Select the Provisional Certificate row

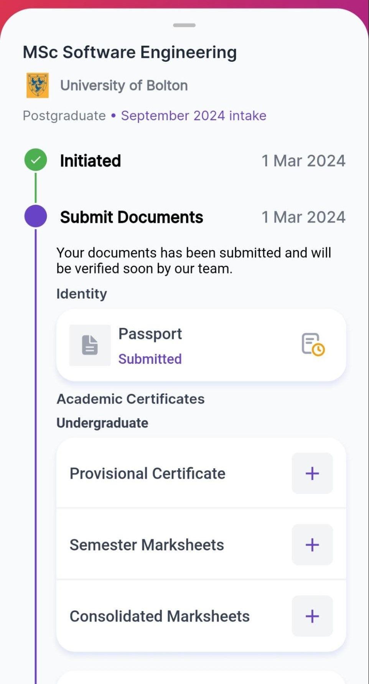pos(201,473)
